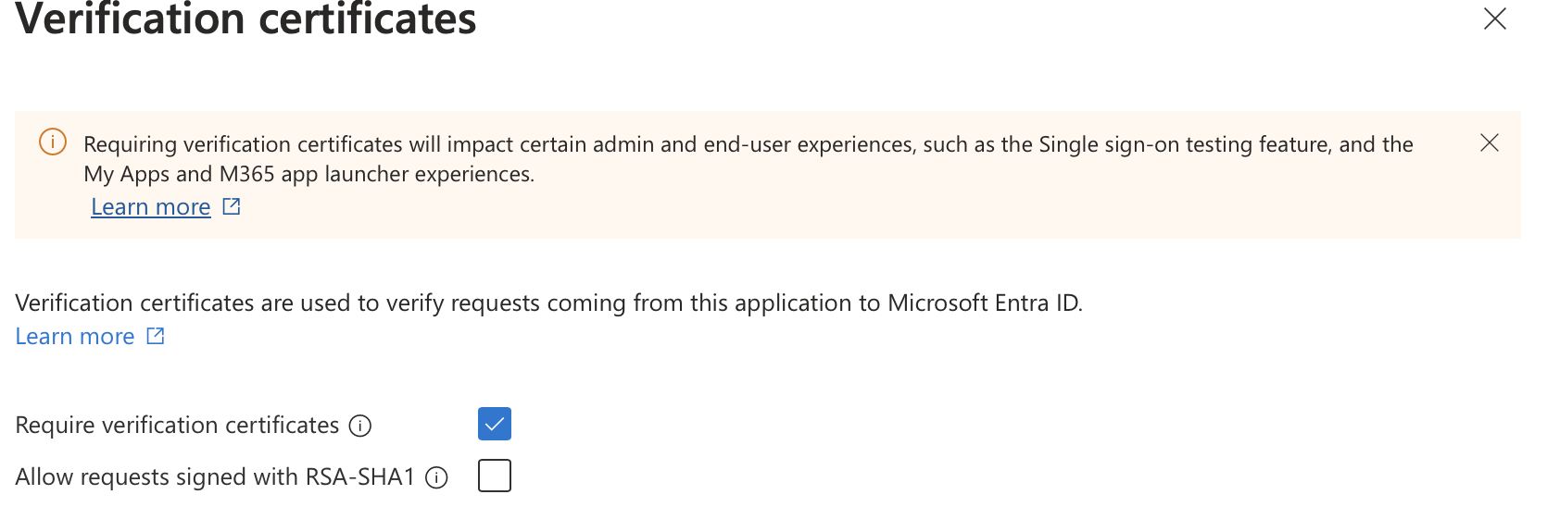Image resolution: width=1560 pixels, height=507 pixels.
Task: Click the words "Microsoft Entra ID" in the description
Action: 984,303
